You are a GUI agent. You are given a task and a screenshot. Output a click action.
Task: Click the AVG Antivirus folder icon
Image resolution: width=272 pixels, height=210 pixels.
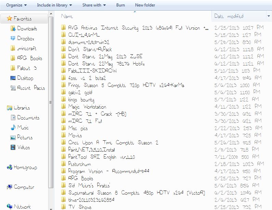tap(64, 28)
